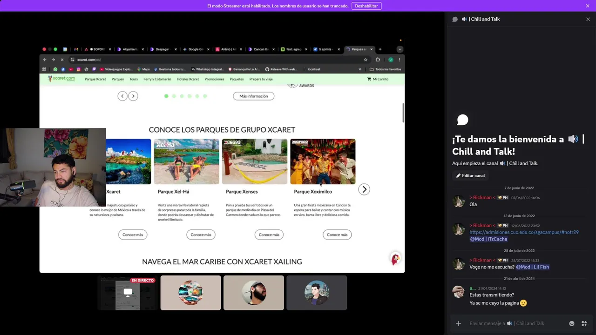596x335 pixels.
Task: Open the Maps bookmark
Action: (x=143, y=69)
